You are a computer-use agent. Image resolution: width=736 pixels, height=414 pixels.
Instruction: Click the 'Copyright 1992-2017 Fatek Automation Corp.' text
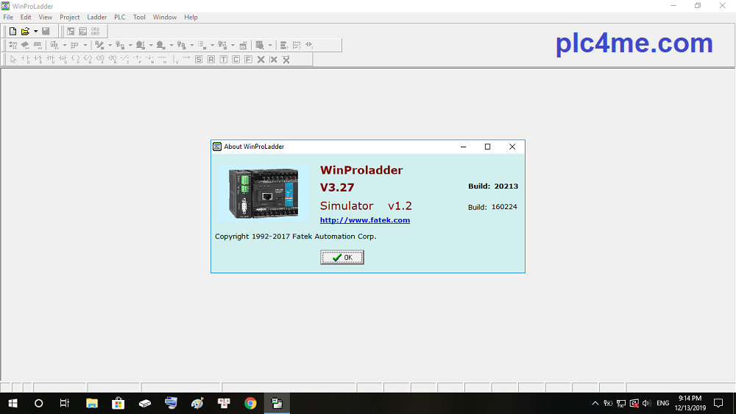(295, 236)
